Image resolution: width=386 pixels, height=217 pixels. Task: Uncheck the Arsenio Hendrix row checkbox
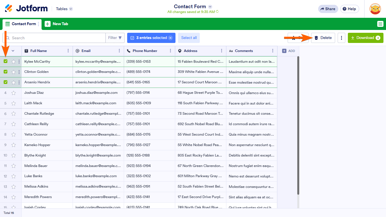[x=6, y=82]
